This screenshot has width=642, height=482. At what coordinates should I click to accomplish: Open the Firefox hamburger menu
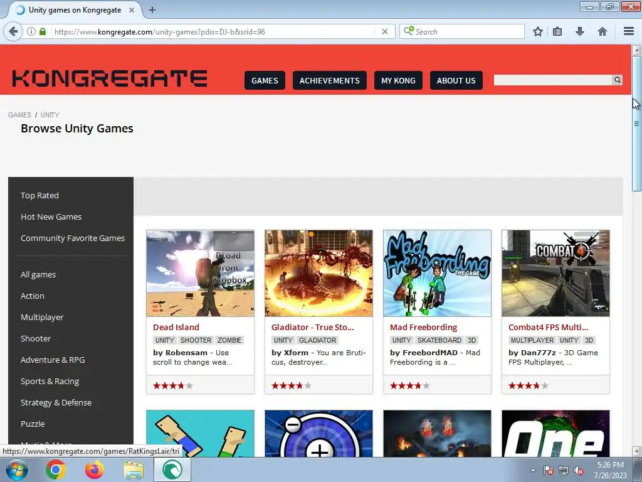[629, 31]
